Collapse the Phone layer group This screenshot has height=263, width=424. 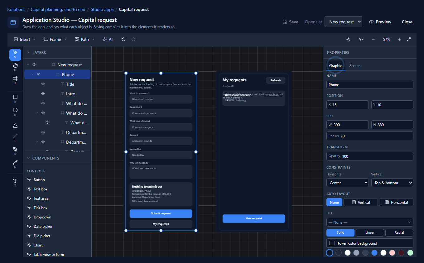[x=32, y=74]
